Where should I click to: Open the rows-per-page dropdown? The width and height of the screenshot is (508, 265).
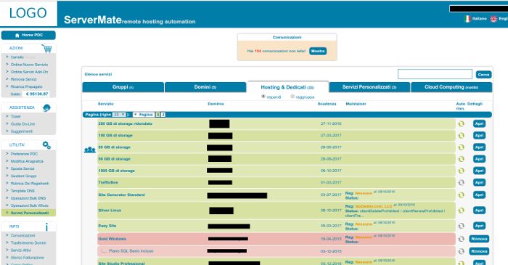coord(118,115)
